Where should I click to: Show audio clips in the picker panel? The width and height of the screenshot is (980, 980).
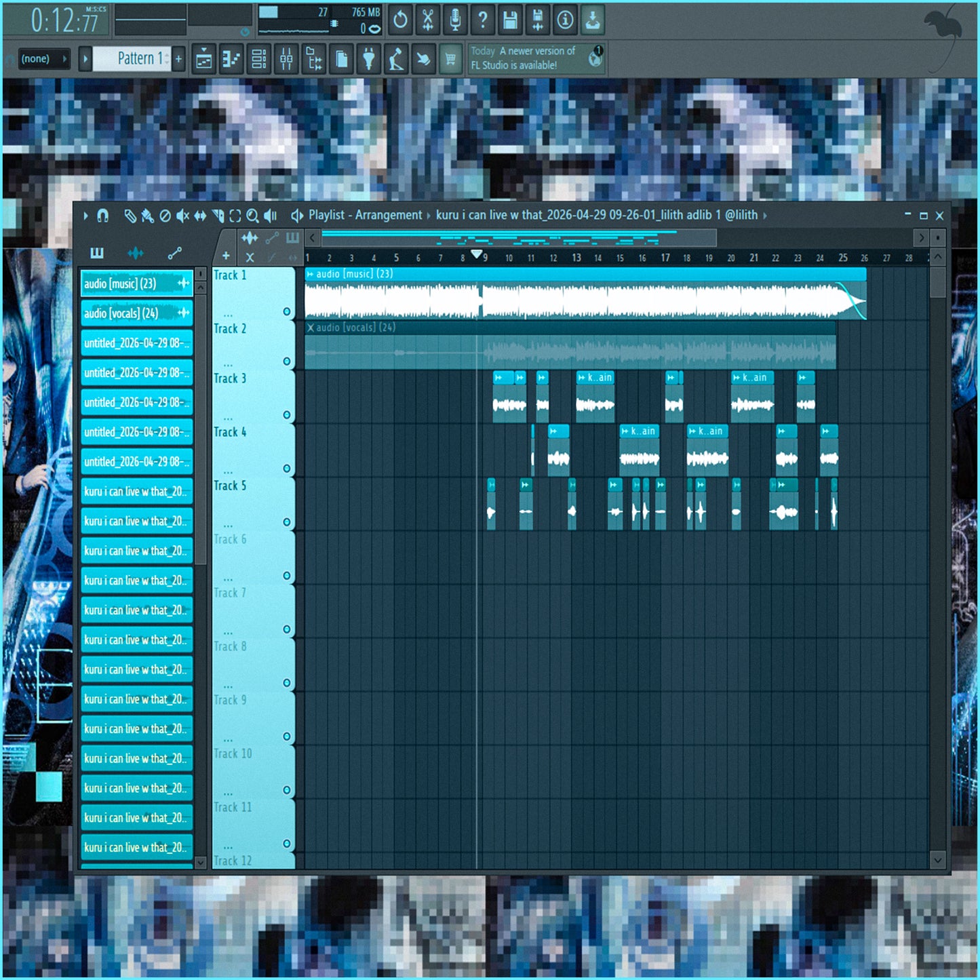(x=136, y=253)
